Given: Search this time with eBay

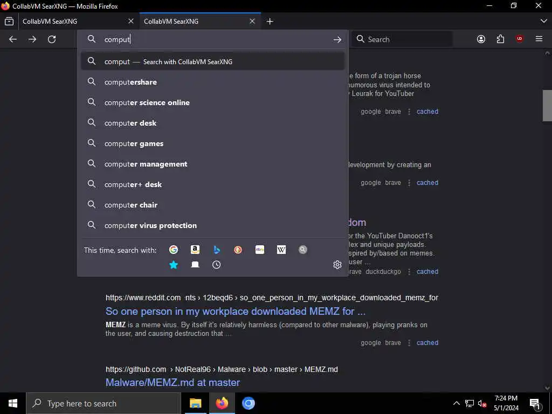Looking at the screenshot, I should coord(260,250).
